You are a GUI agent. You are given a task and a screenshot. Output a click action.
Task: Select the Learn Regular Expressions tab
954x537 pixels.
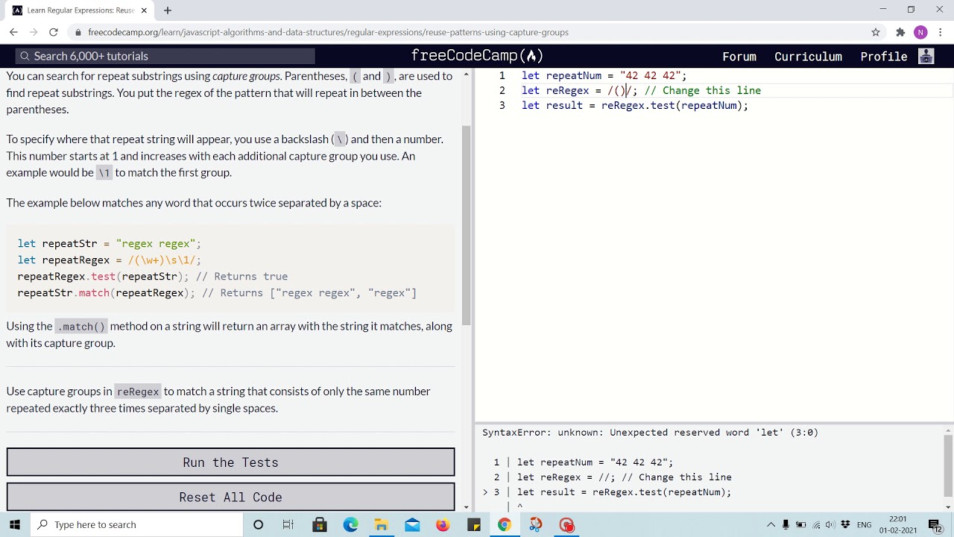pos(80,10)
